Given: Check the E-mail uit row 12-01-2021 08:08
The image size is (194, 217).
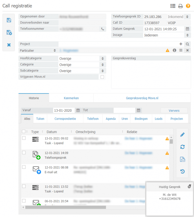Looking at the screenshot, I should 24,167.
